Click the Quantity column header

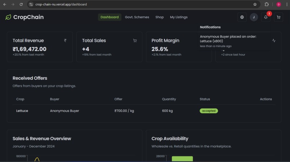click(169, 99)
